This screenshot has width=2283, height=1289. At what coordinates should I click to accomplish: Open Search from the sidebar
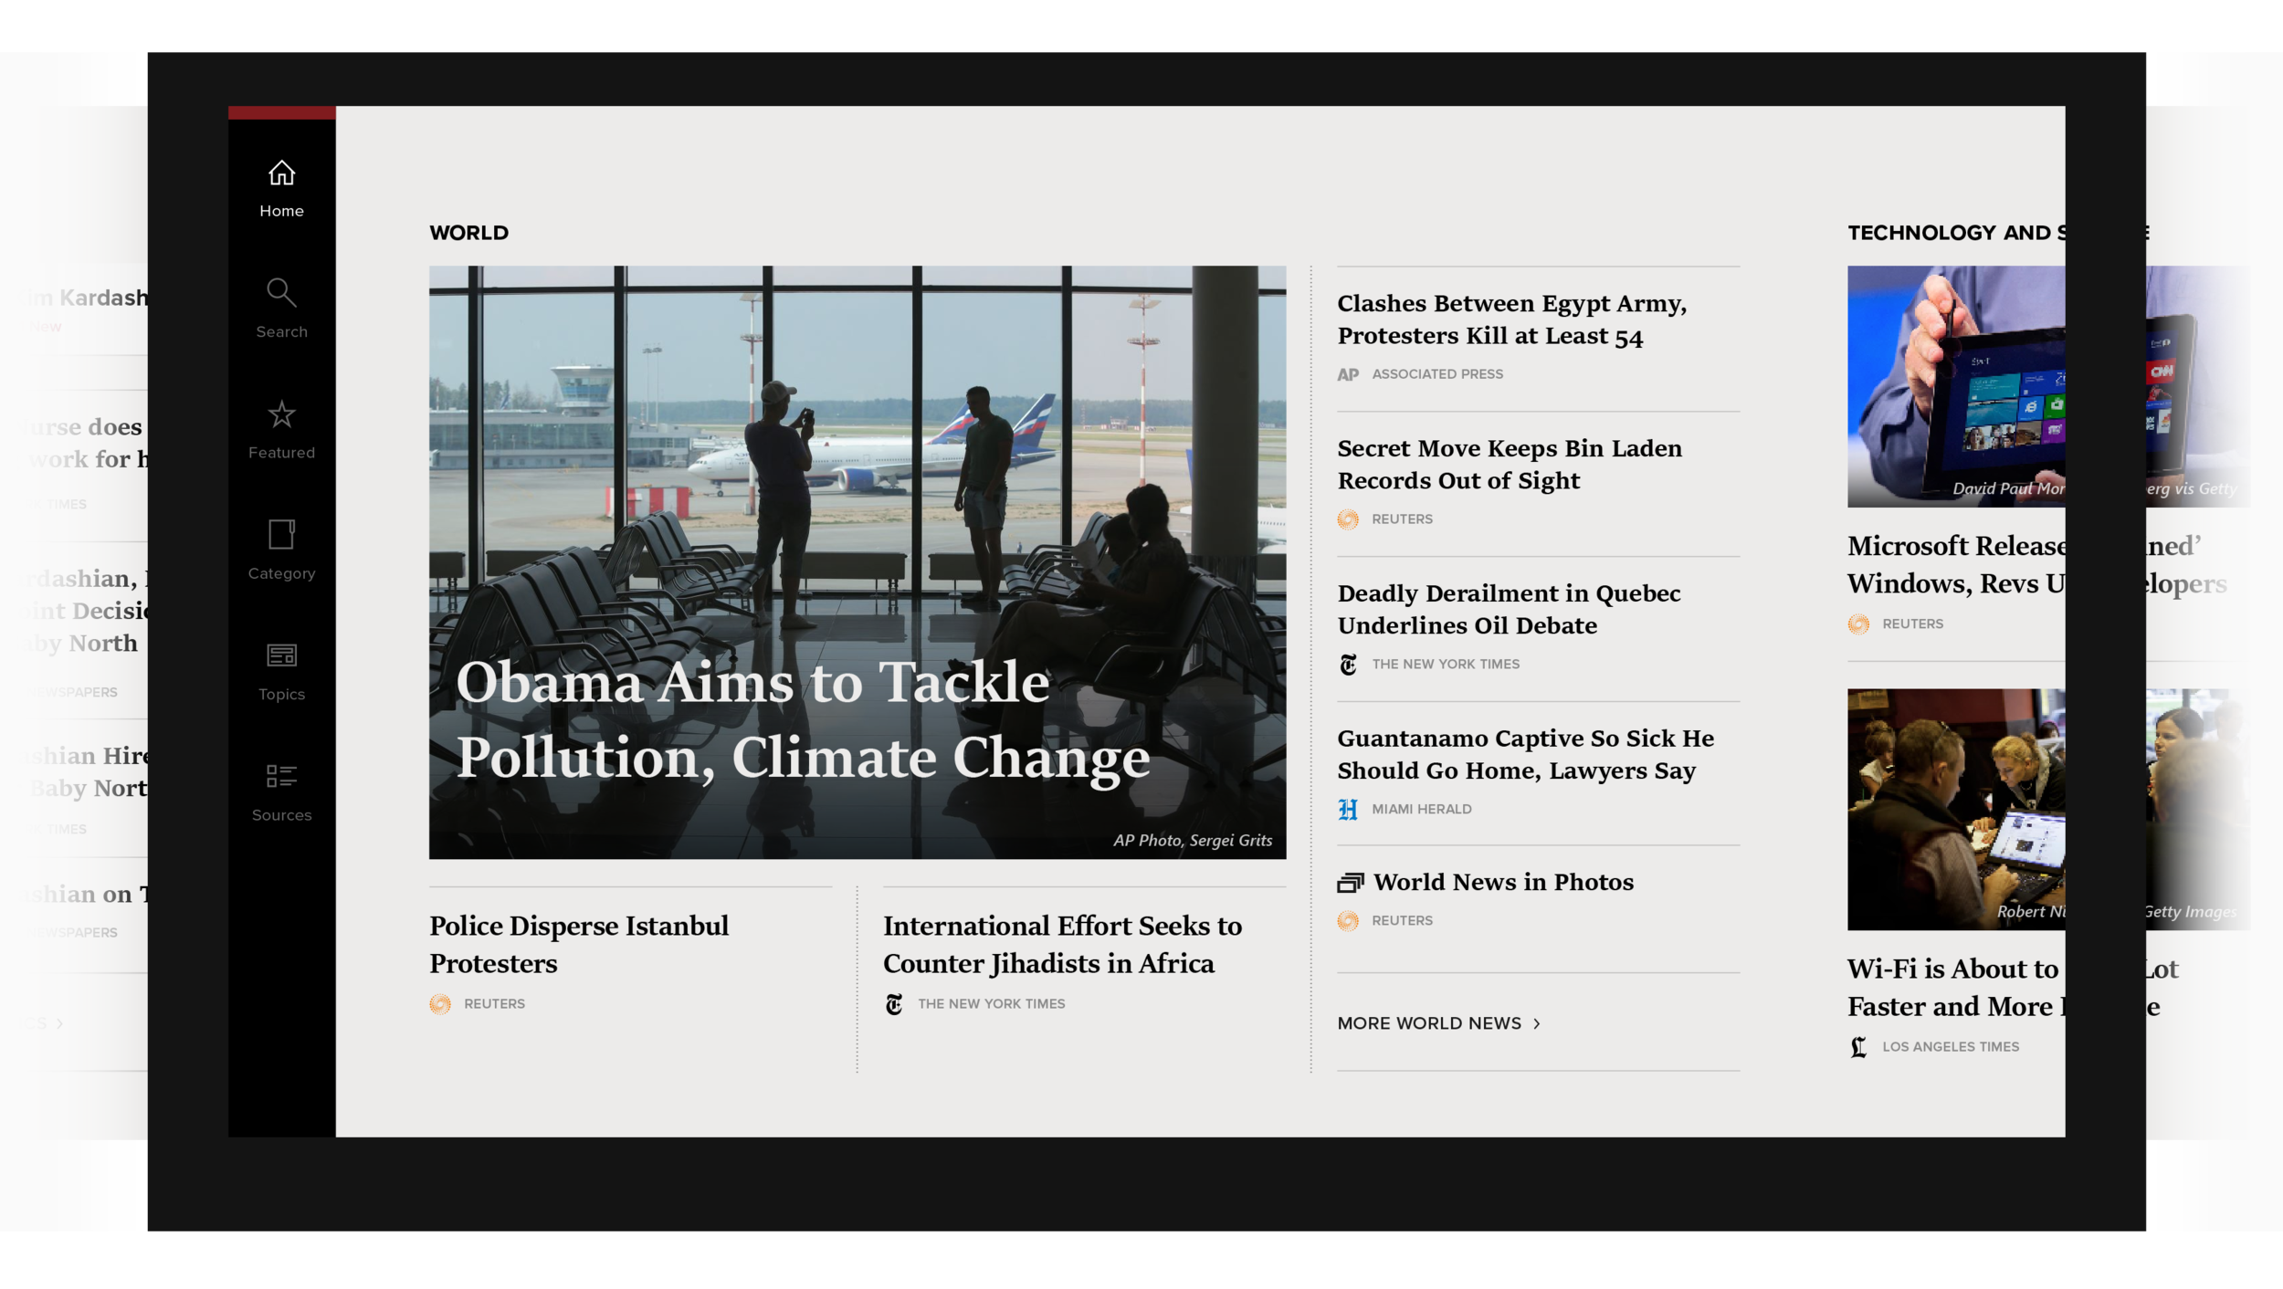click(281, 294)
